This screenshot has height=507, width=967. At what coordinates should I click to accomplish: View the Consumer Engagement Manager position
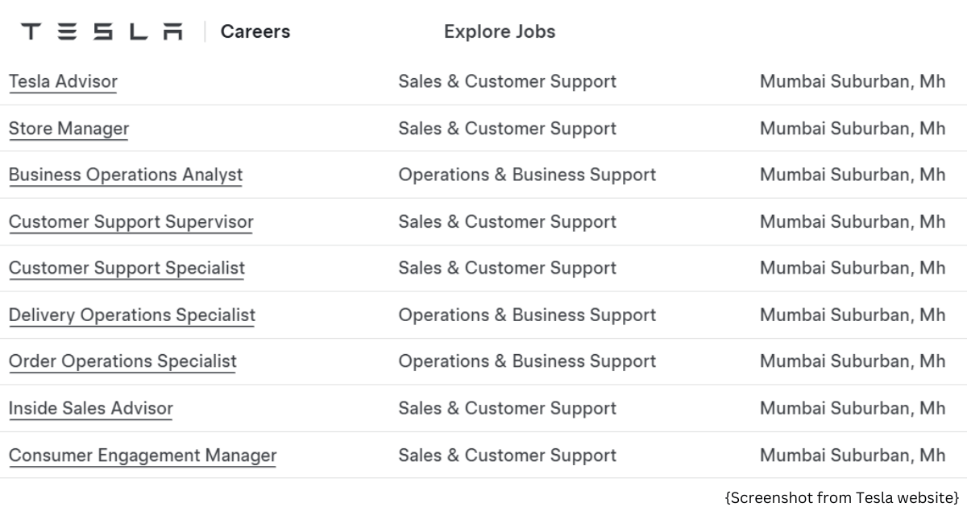coord(143,455)
